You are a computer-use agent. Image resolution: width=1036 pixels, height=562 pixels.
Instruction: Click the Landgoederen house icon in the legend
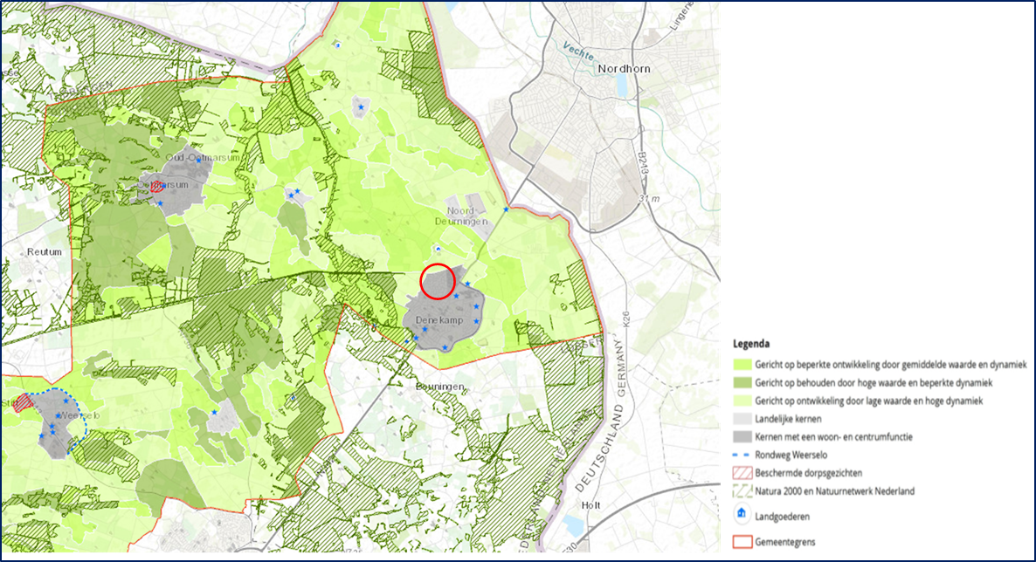[742, 515]
